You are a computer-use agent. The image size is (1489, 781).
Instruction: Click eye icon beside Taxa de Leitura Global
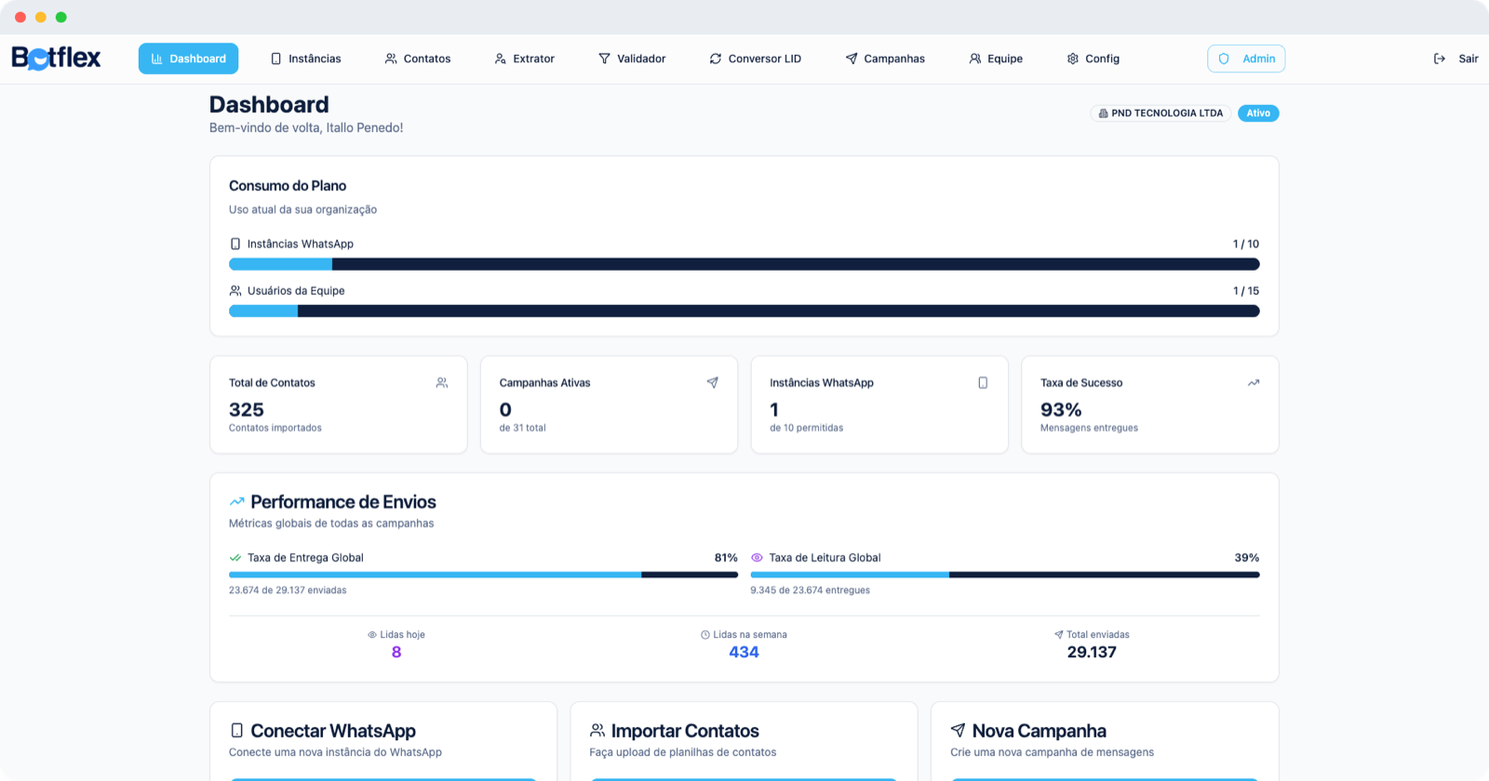[x=757, y=558]
